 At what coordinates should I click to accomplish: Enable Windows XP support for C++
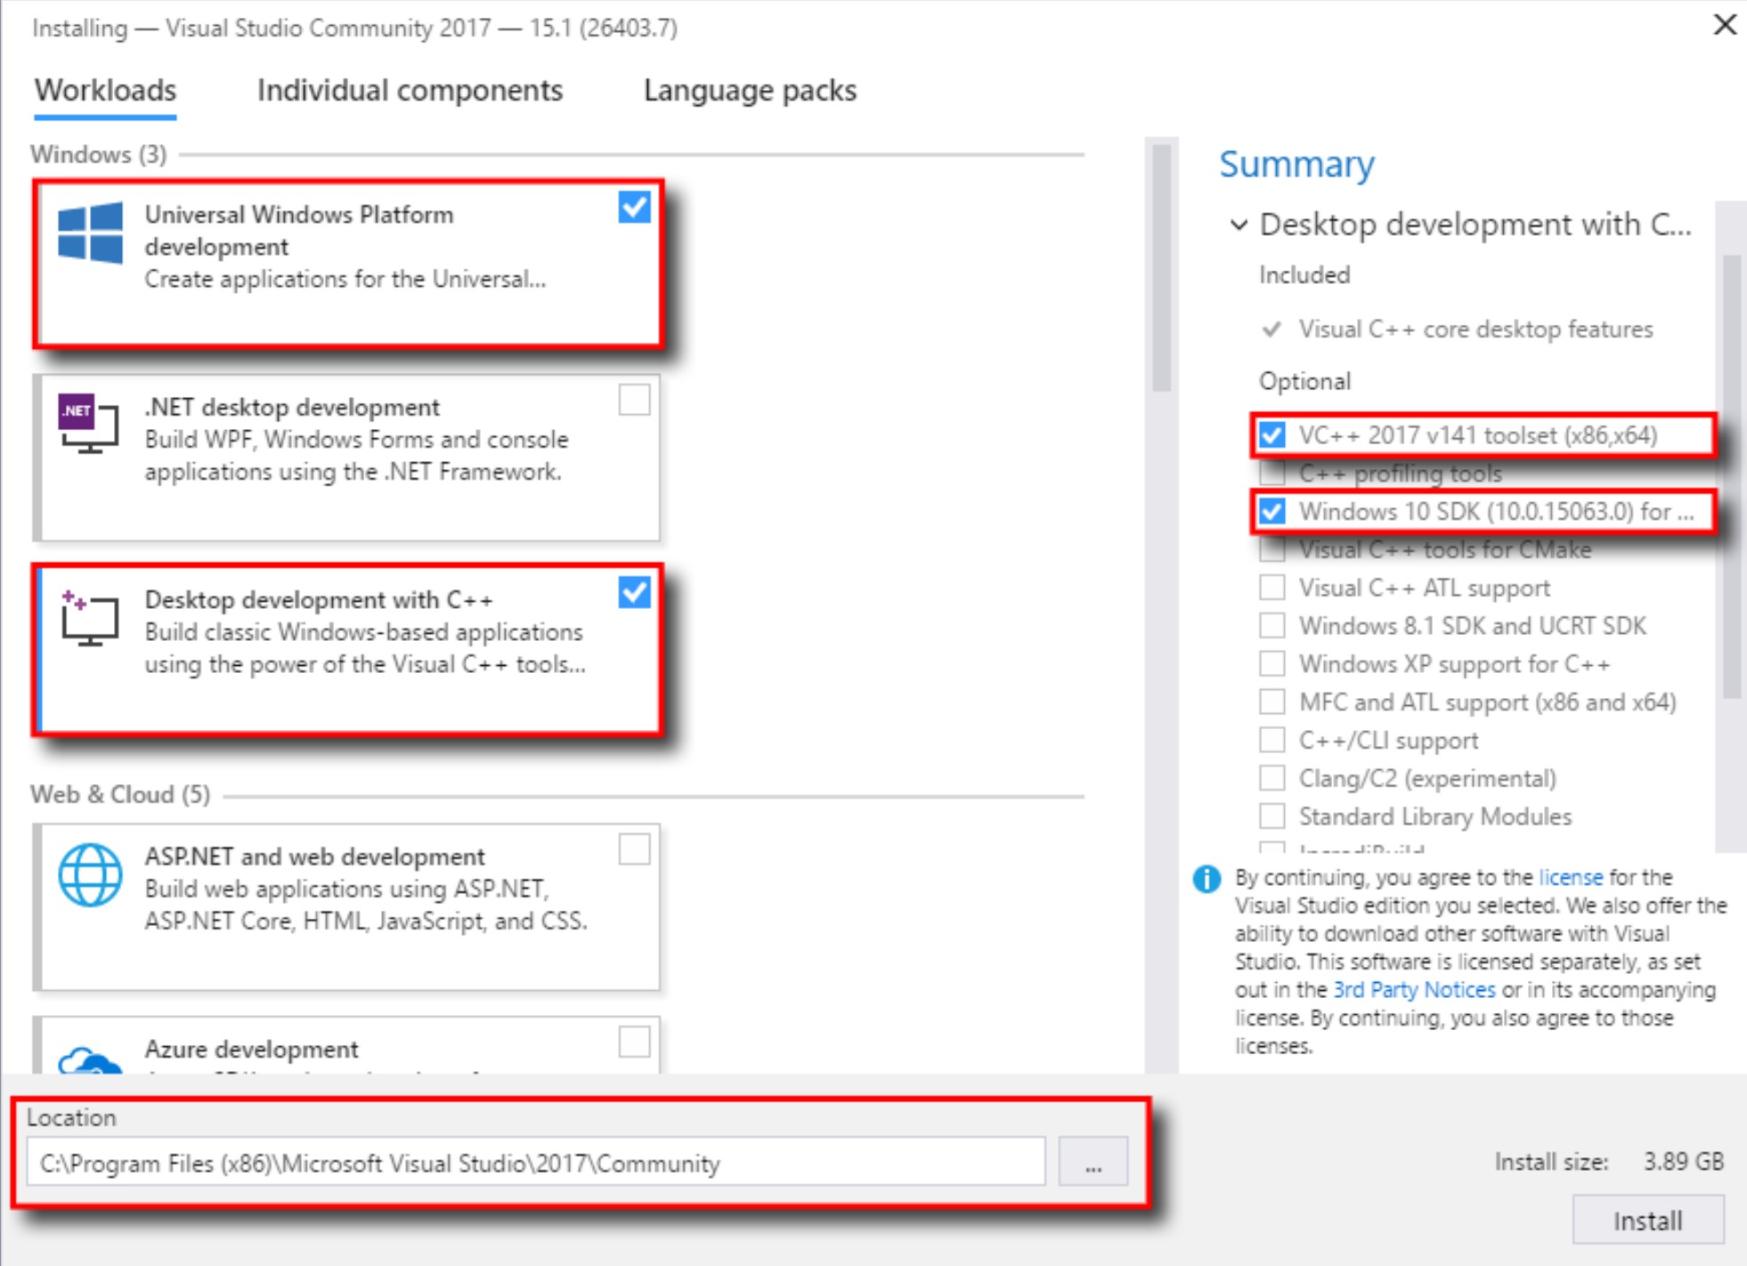[1272, 664]
